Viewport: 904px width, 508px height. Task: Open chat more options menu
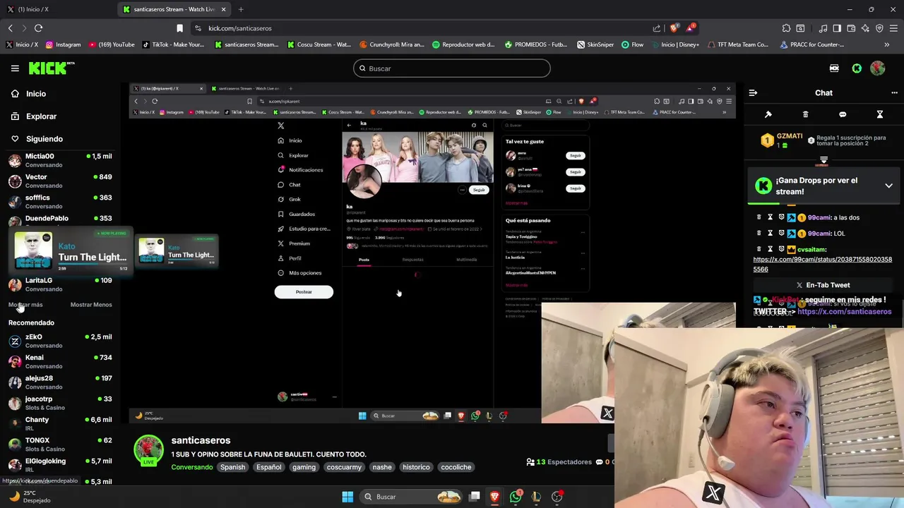(894, 92)
